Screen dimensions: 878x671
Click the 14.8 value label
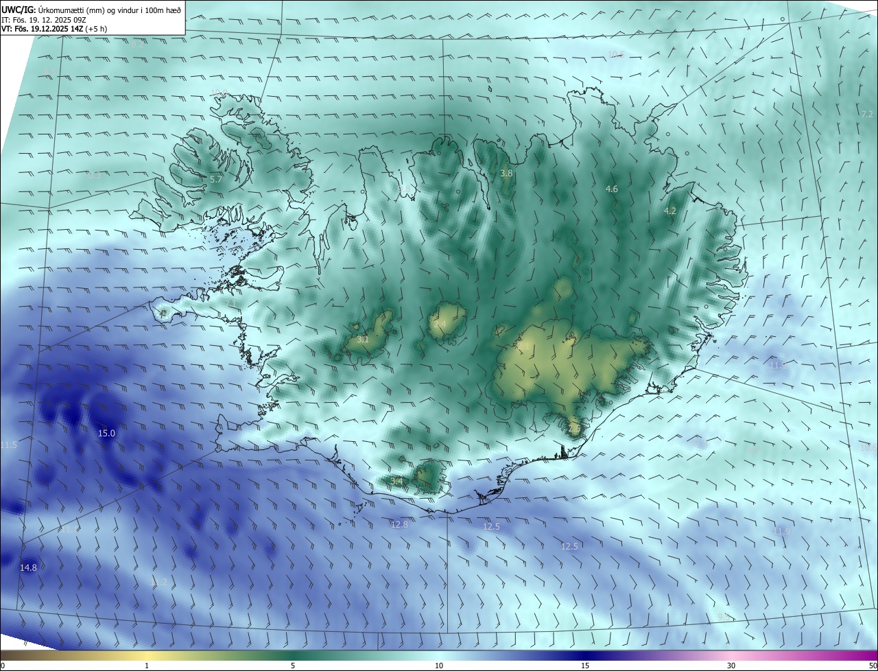(28, 567)
